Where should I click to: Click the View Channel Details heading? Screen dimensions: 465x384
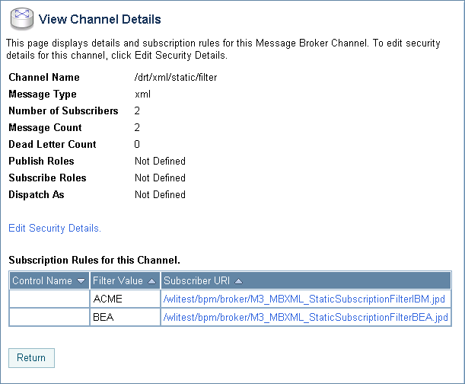[100, 19]
